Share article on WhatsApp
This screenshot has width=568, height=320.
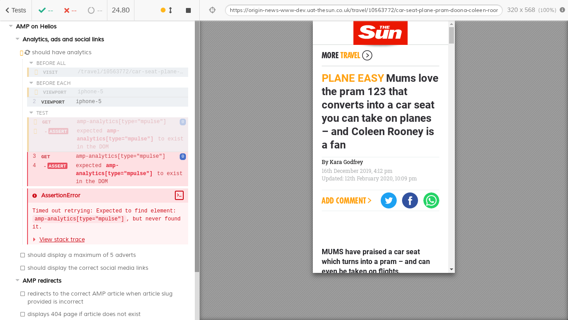(x=431, y=200)
